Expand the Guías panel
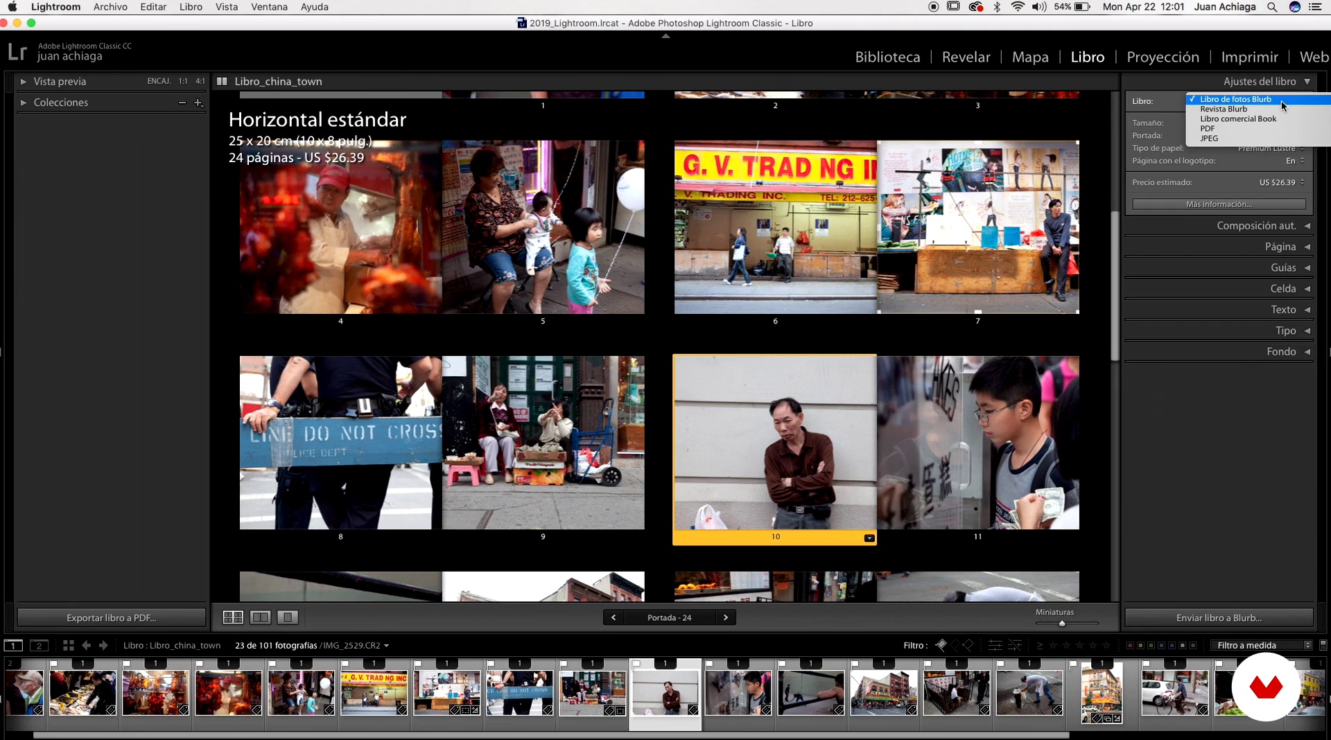Screen dimensions: 1331x740 click(x=1307, y=267)
